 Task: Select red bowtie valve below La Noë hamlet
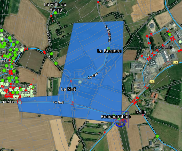coord(73,103)
